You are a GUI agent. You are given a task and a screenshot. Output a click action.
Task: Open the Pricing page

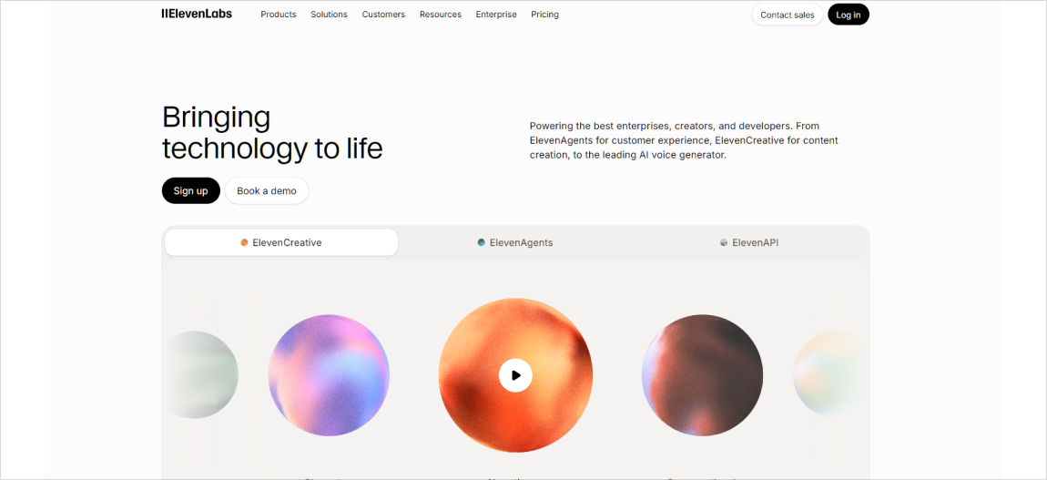pyautogui.click(x=544, y=14)
